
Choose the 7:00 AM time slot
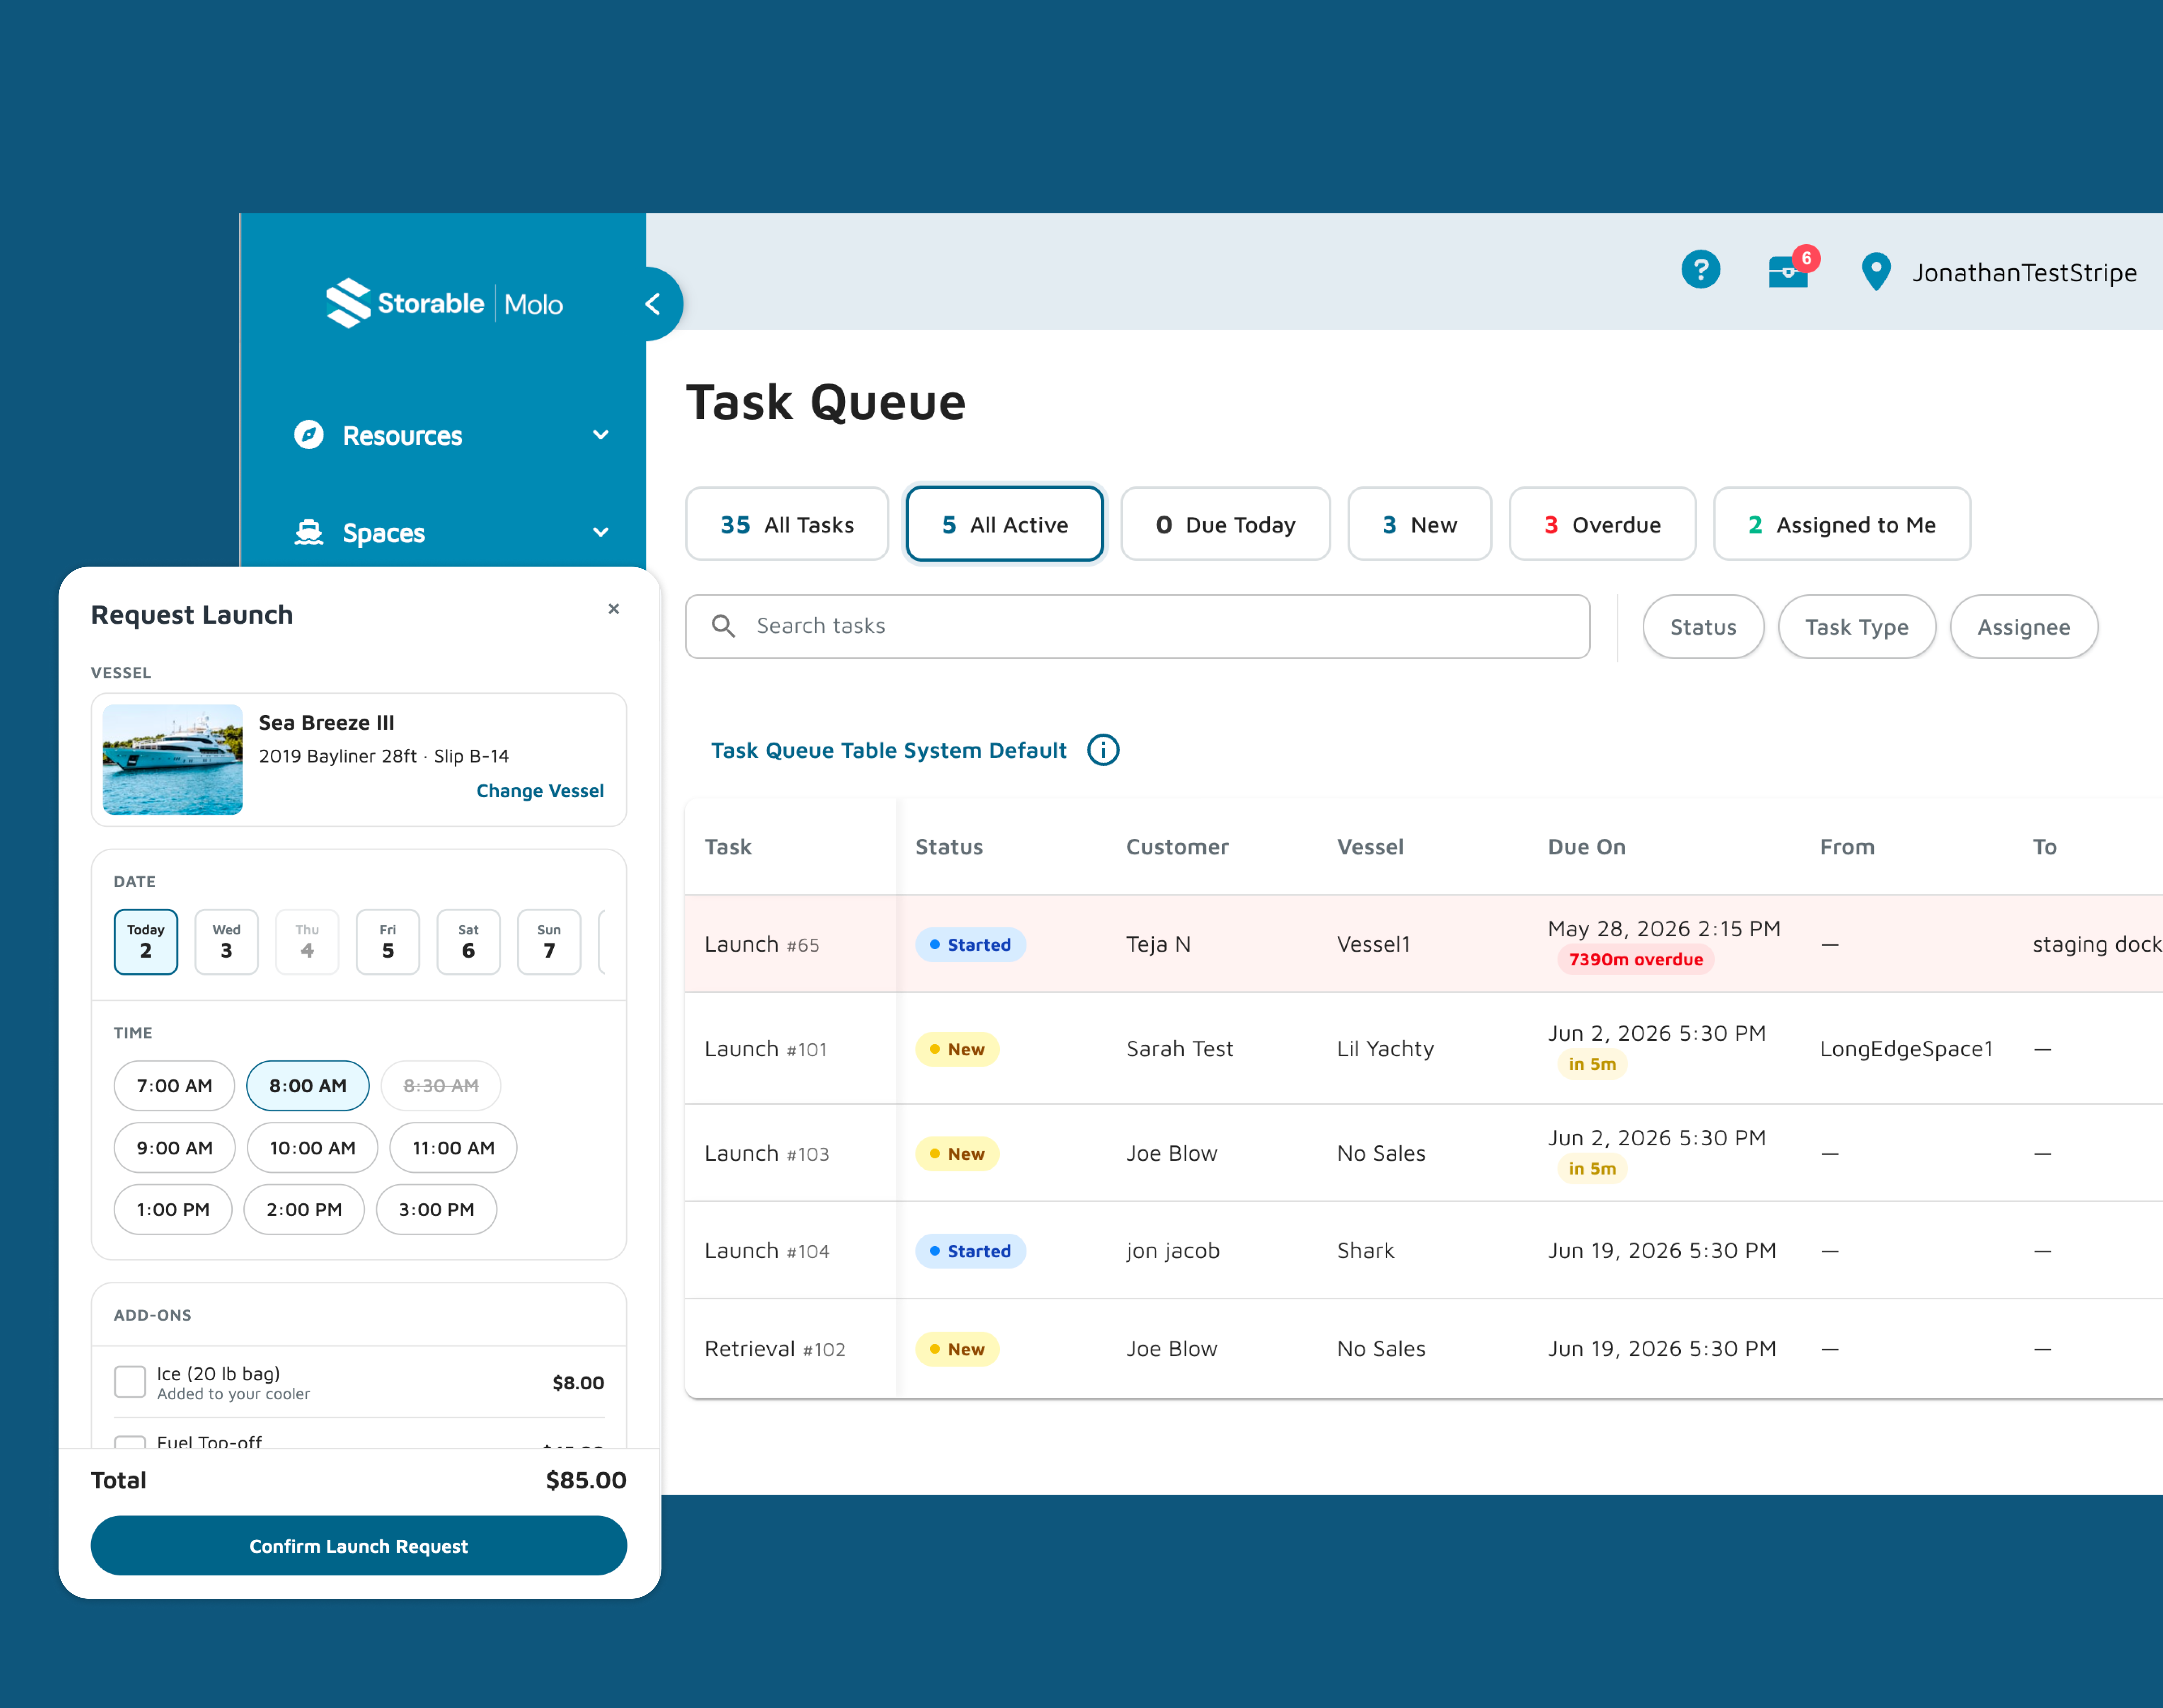click(174, 1086)
